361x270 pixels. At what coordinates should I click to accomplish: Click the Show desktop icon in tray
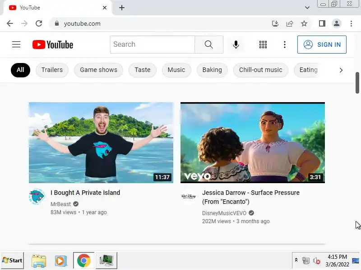pos(356,261)
